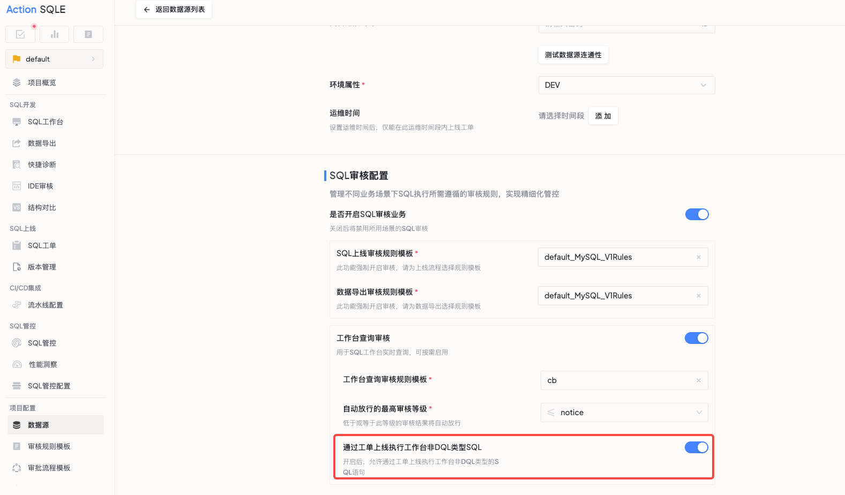Image resolution: width=845 pixels, height=495 pixels.
Task: Click 测试数据源连通性 button
Action: point(573,55)
